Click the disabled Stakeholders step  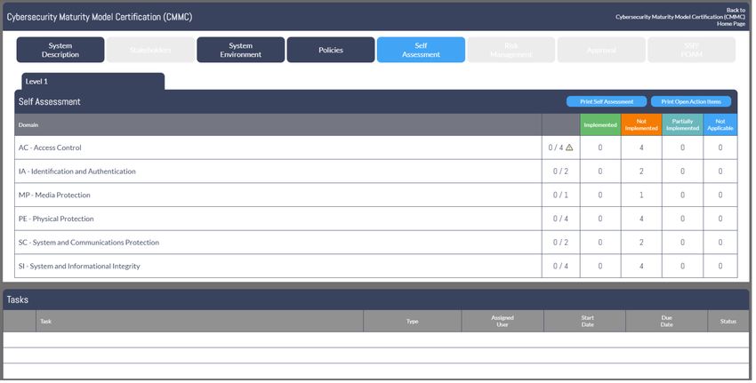[150, 50]
